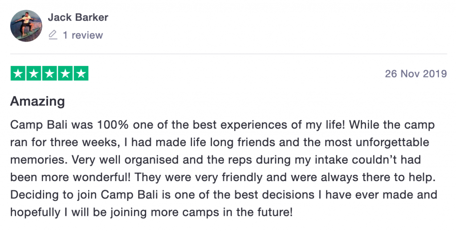This screenshot has width=456, height=231.
Task: Click the review line 'ran for three weeks'
Action: tap(220, 142)
